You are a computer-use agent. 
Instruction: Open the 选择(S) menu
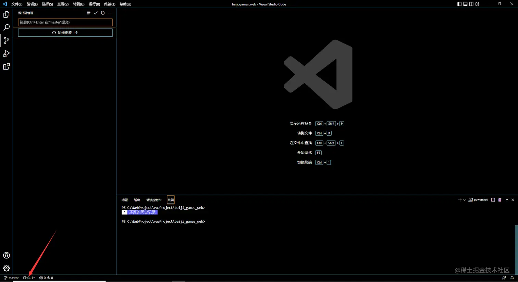(x=47, y=4)
